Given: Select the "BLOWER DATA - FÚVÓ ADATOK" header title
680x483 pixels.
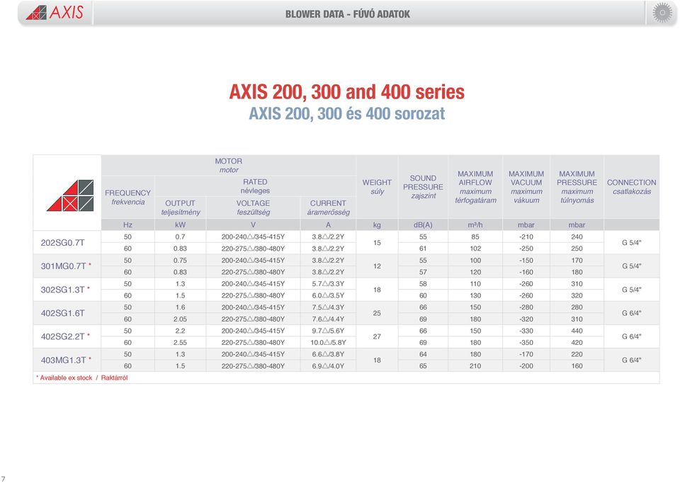Looking at the screenshot, I should click(347, 14).
